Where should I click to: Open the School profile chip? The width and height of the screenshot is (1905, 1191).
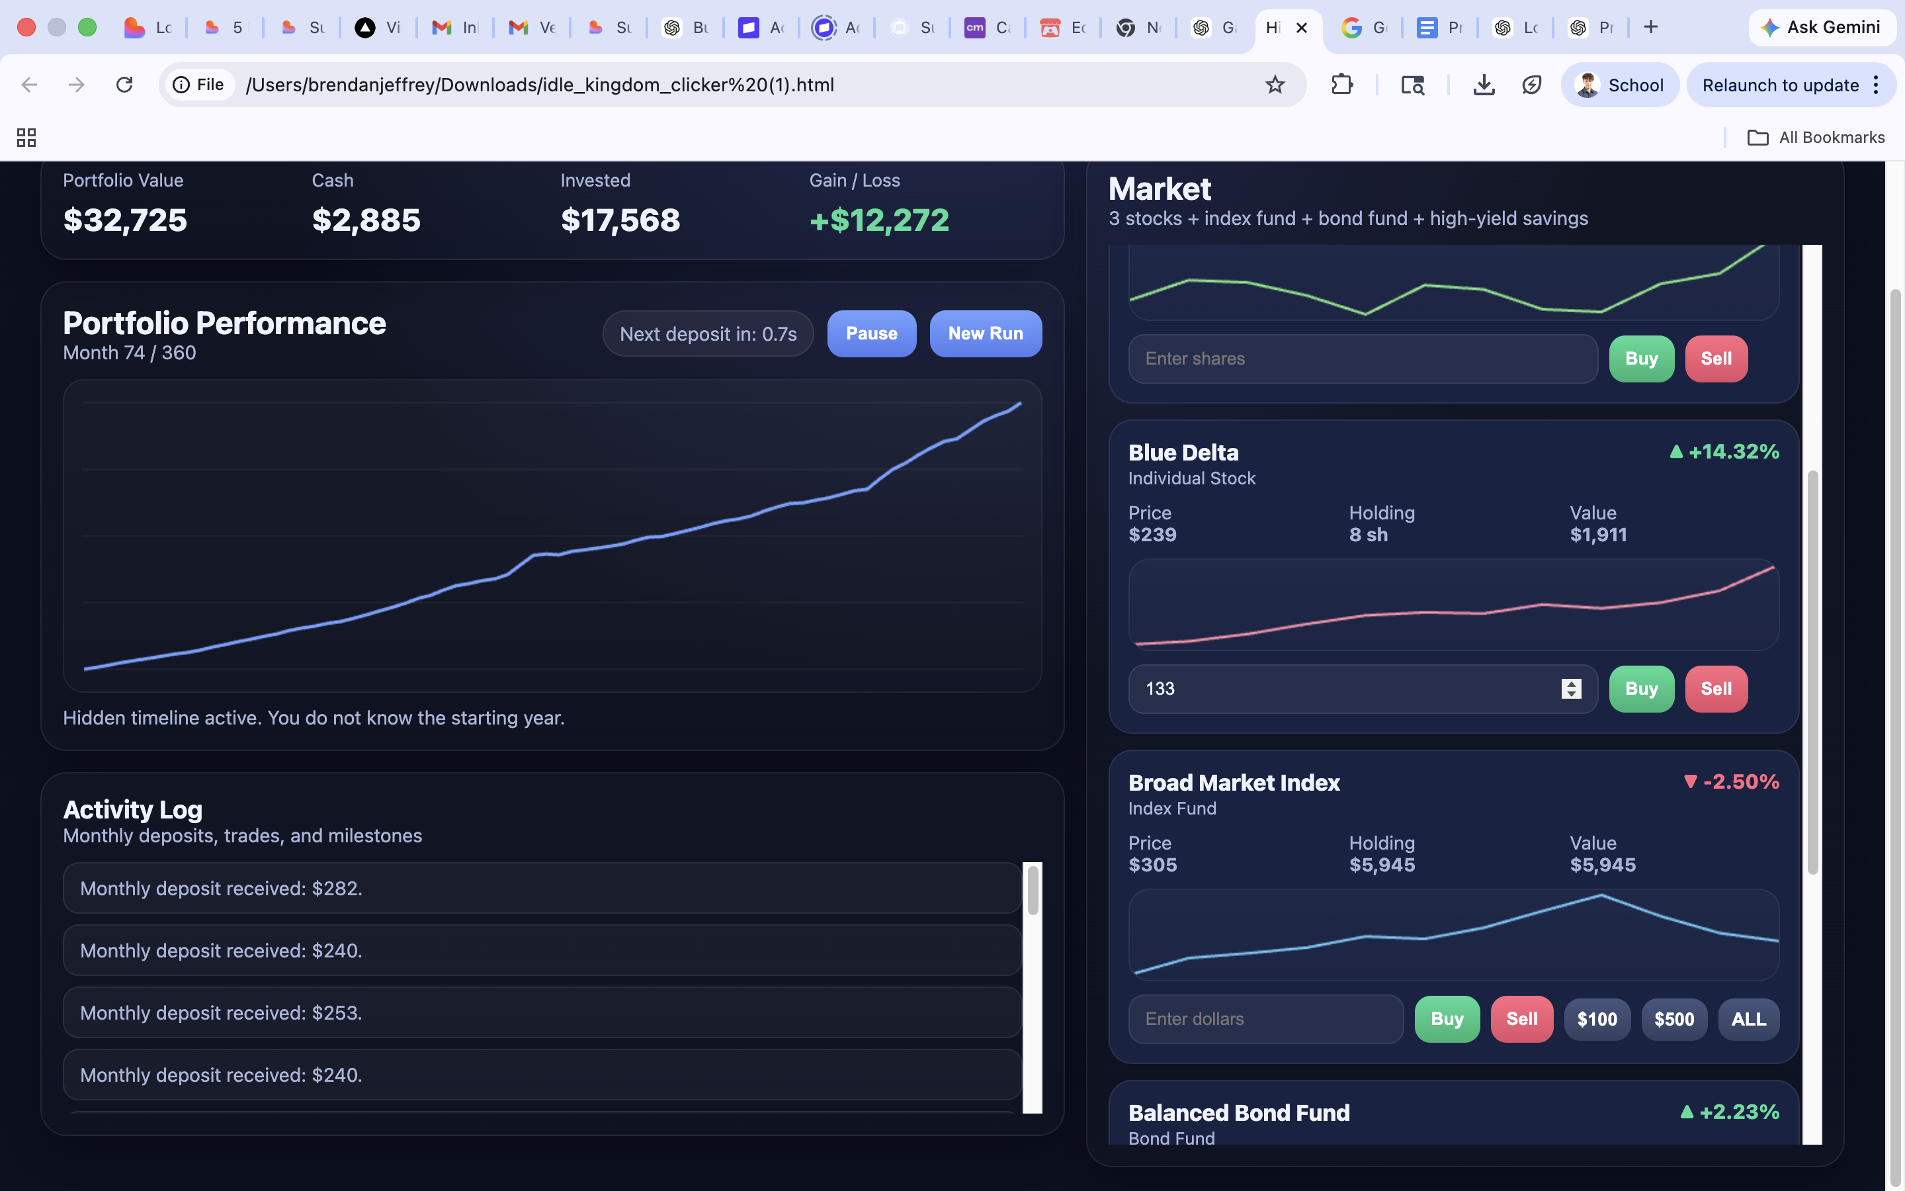point(1619,84)
